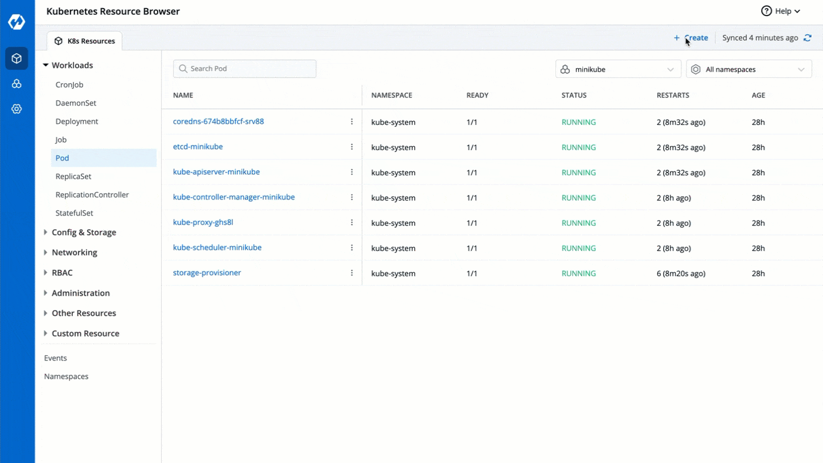Open three-dot menu for storage-provisioner pod
This screenshot has height=463, width=823.
click(352, 273)
